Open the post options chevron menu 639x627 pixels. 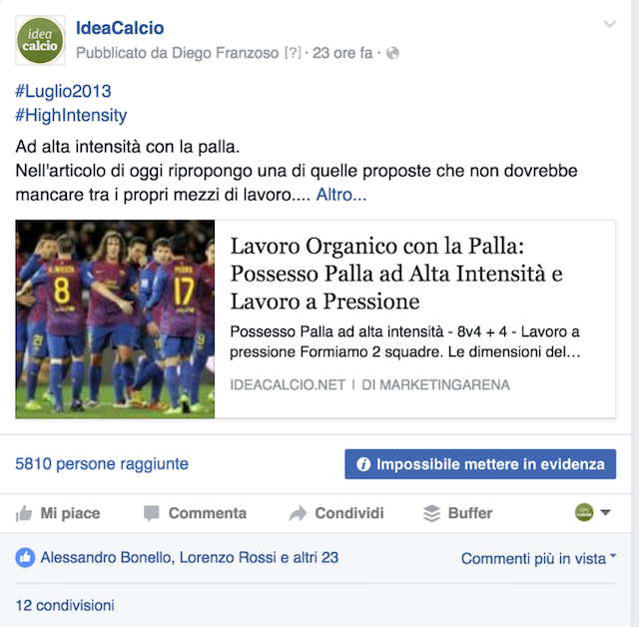[x=610, y=24]
